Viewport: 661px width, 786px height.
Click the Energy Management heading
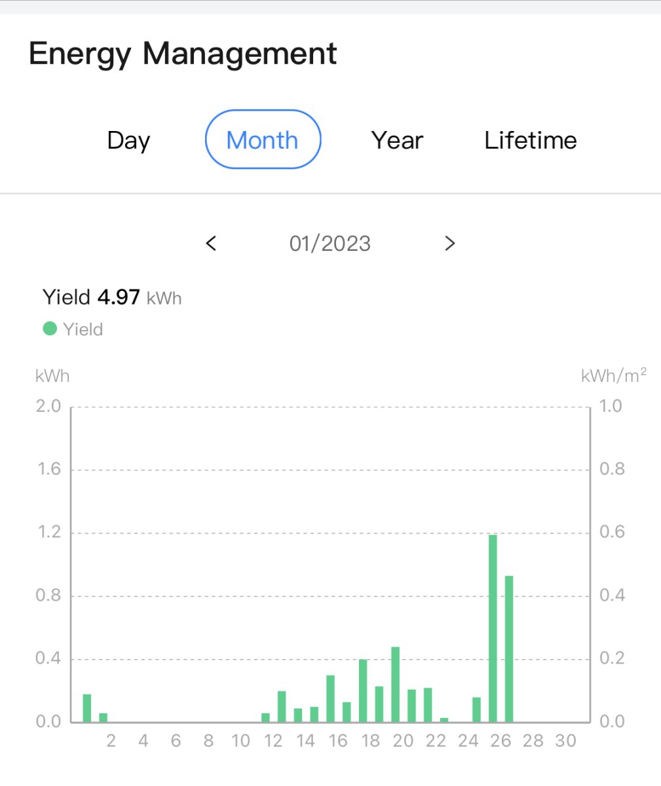coord(183,54)
